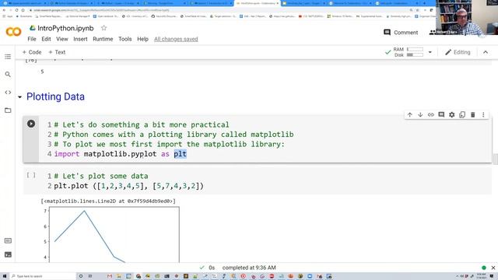Click the completed at 9:36 AM status

pyautogui.click(x=249, y=268)
